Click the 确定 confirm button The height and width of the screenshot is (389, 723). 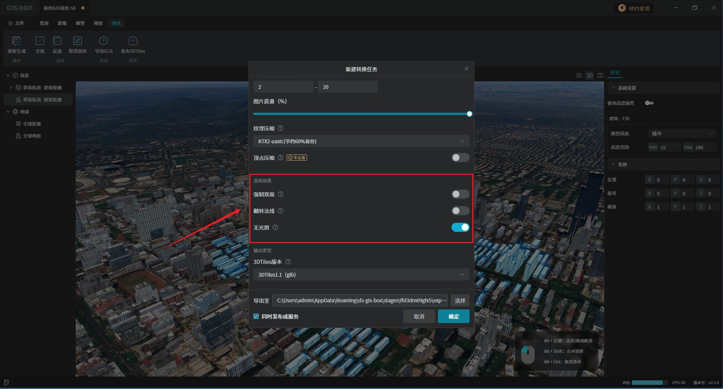(453, 317)
